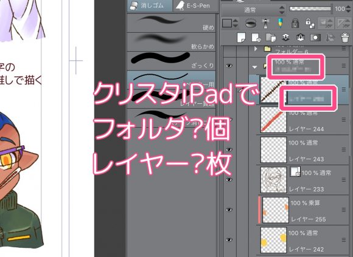The image size is (353, 257).
Task: Hide the レイヤー 242 layer
Action: point(229,240)
